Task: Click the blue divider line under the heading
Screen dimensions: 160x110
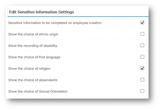Action: point(78,17)
